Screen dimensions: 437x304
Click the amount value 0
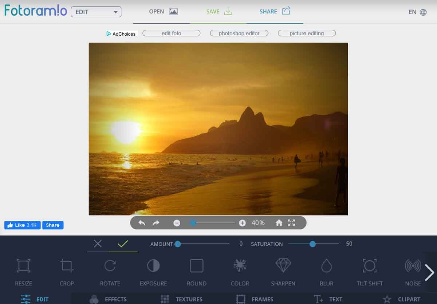click(x=241, y=244)
